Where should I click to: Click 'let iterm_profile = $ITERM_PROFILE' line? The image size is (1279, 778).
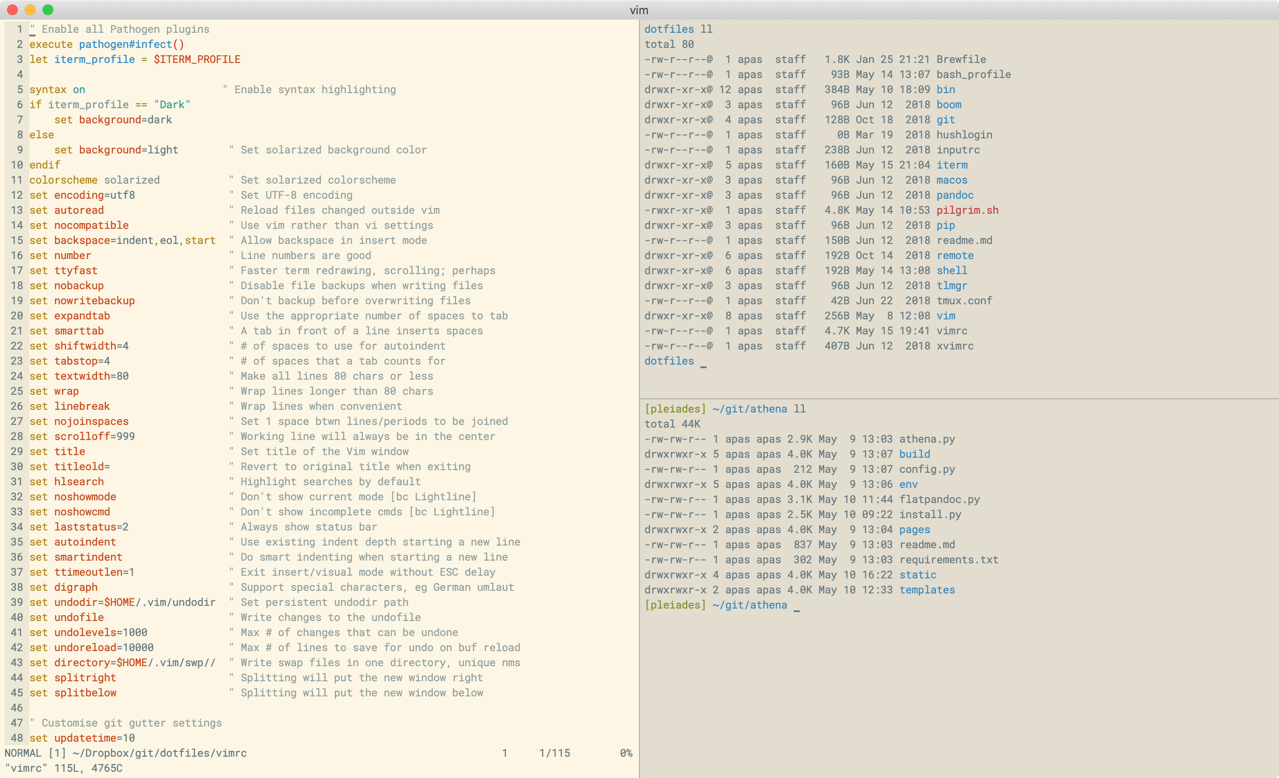point(135,59)
